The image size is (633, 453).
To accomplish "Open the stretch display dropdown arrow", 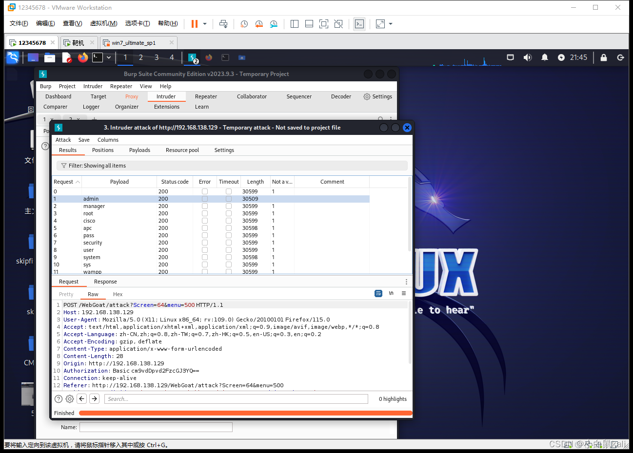I will pos(391,24).
